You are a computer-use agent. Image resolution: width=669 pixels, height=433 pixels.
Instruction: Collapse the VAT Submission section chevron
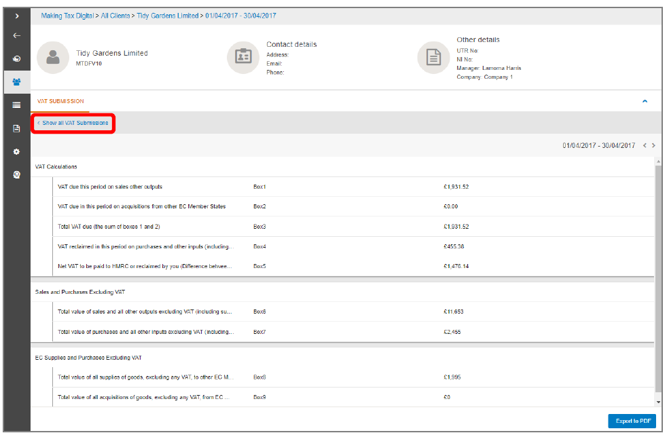645,101
